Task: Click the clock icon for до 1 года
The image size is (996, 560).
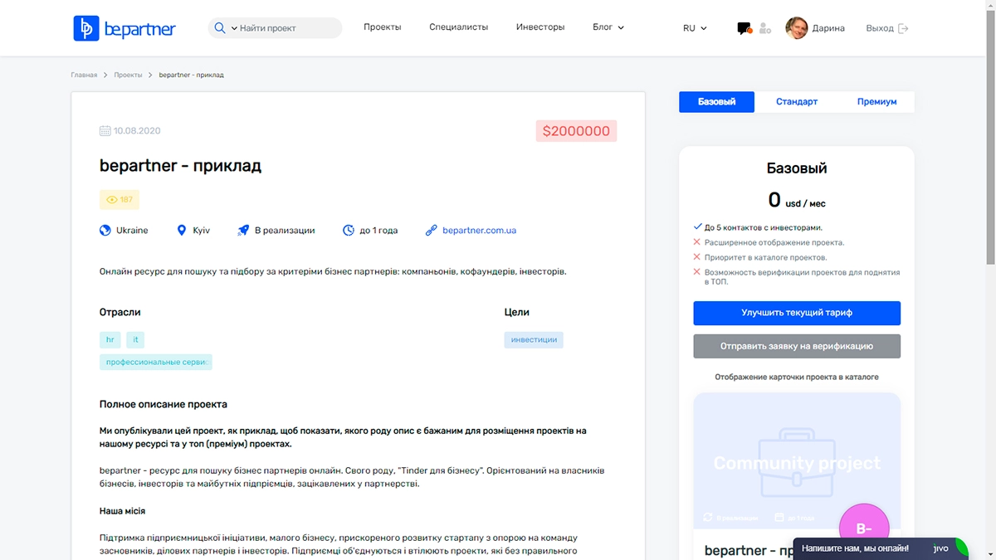Action: click(x=349, y=231)
